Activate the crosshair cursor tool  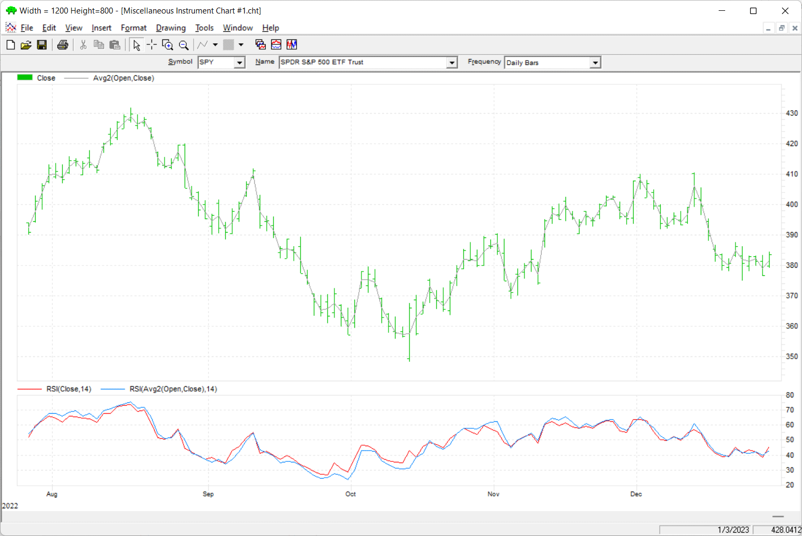(152, 45)
